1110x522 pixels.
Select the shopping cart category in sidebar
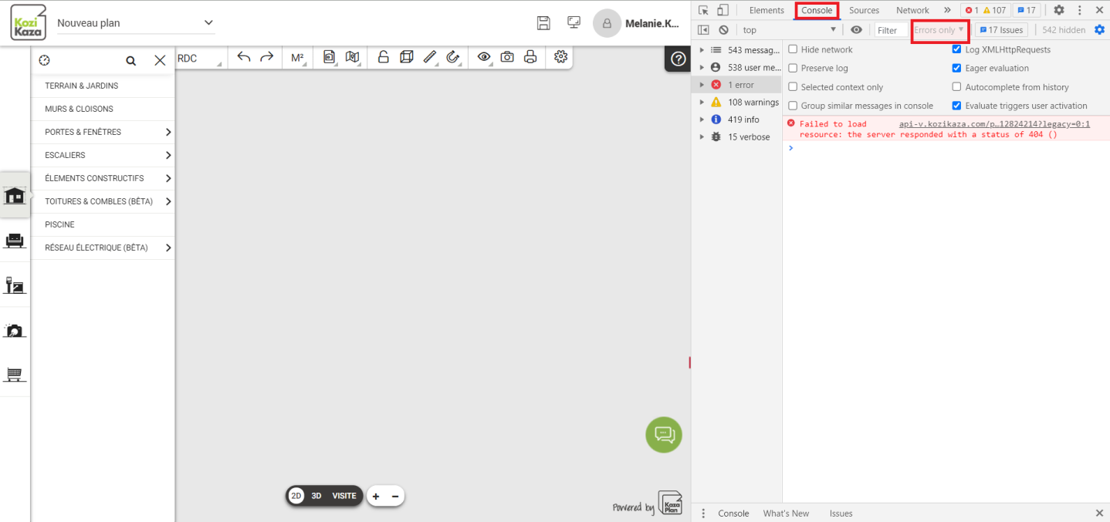[x=15, y=374]
